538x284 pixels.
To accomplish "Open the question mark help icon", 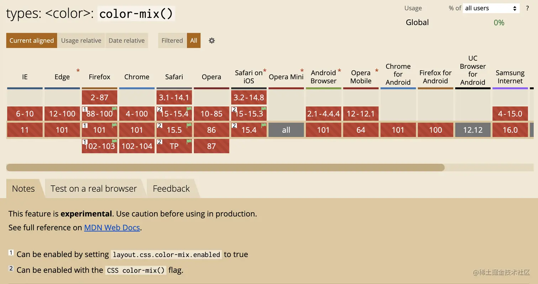I will pos(527,8).
